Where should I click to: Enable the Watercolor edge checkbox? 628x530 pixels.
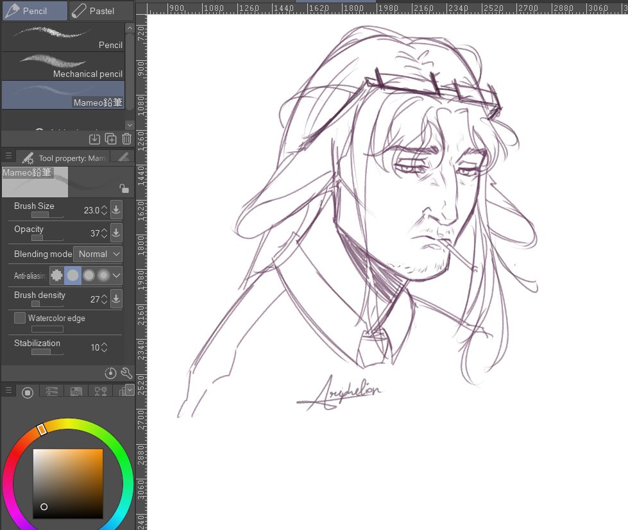pos(20,318)
